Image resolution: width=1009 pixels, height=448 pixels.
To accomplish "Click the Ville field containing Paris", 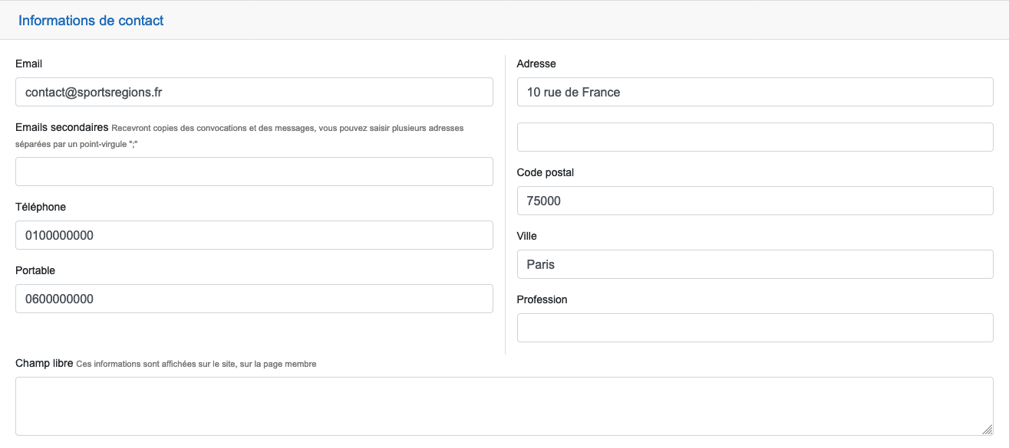I will coord(755,264).
